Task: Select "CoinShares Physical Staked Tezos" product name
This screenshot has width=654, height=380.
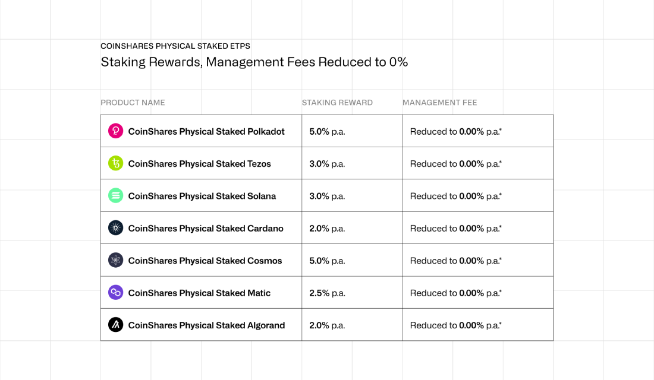Action: click(199, 164)
